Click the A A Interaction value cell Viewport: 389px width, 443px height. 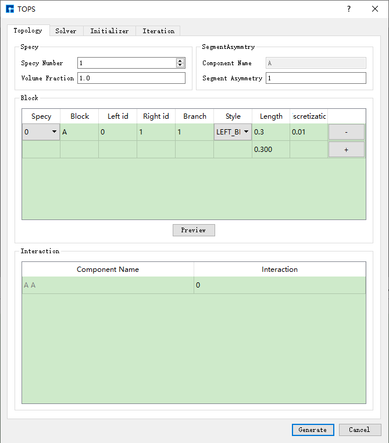click(280, 285)
